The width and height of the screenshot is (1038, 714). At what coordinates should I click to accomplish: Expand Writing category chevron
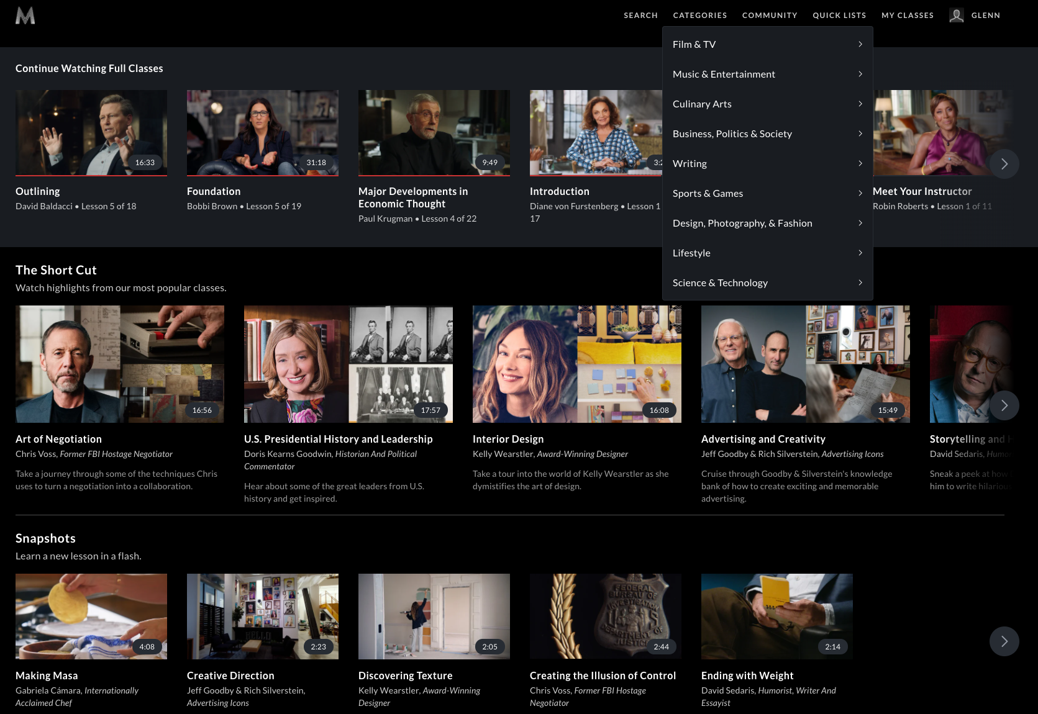click(x=860, y=163)
